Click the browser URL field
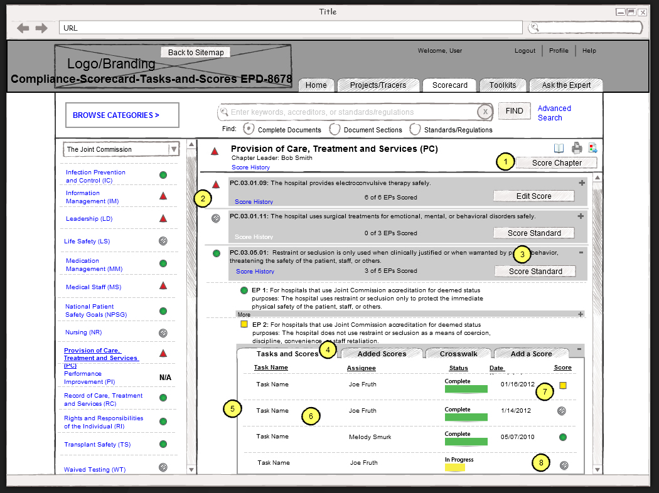Screen dimensions: 659x493 coord(291,28)
